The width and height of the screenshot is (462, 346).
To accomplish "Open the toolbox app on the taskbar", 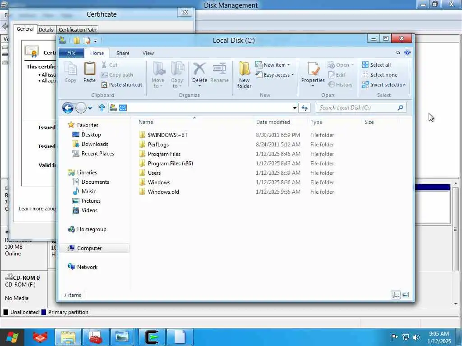I will [x=96, y=337].
